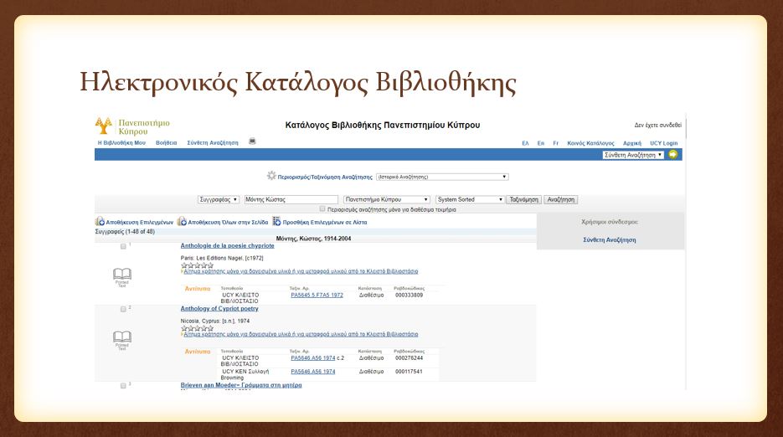
Task: Click Αποθήκευση Επιλεγμένων link text
Action: pyautogui.click(x=140, y=222)
